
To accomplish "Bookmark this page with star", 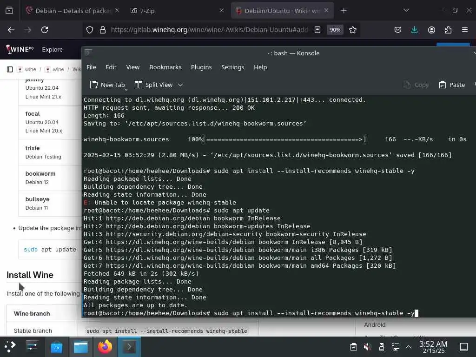I will (x=352, y=30).
